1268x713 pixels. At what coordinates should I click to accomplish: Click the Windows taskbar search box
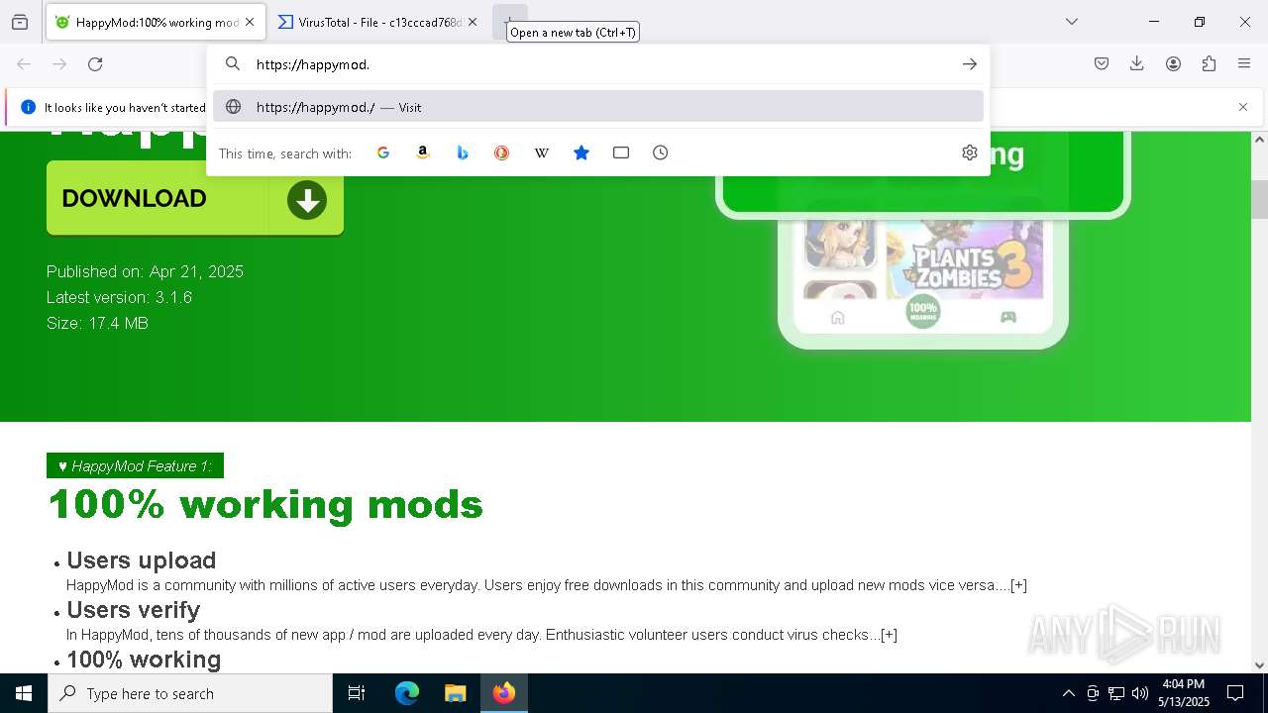tap(190, 693)
